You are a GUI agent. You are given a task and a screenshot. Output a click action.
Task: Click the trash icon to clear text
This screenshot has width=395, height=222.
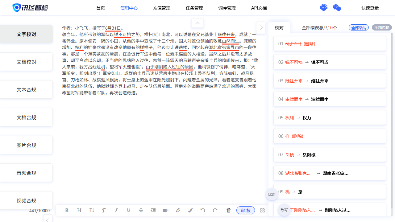[229, 210]
